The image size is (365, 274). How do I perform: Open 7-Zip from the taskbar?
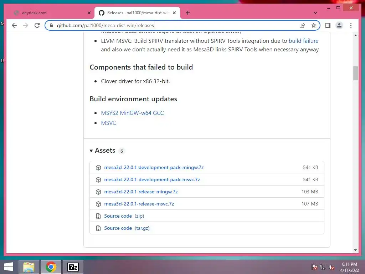tap(73, 267)
